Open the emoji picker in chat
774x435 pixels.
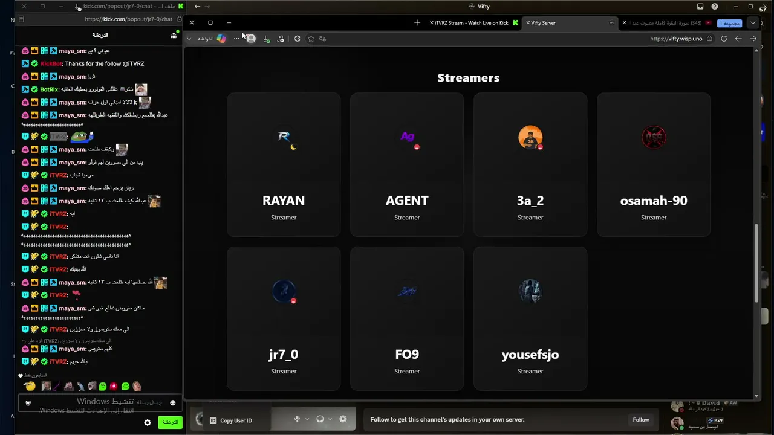(172, 403)
